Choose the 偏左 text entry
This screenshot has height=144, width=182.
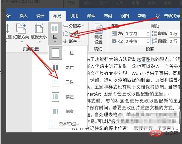click(70, 97)
